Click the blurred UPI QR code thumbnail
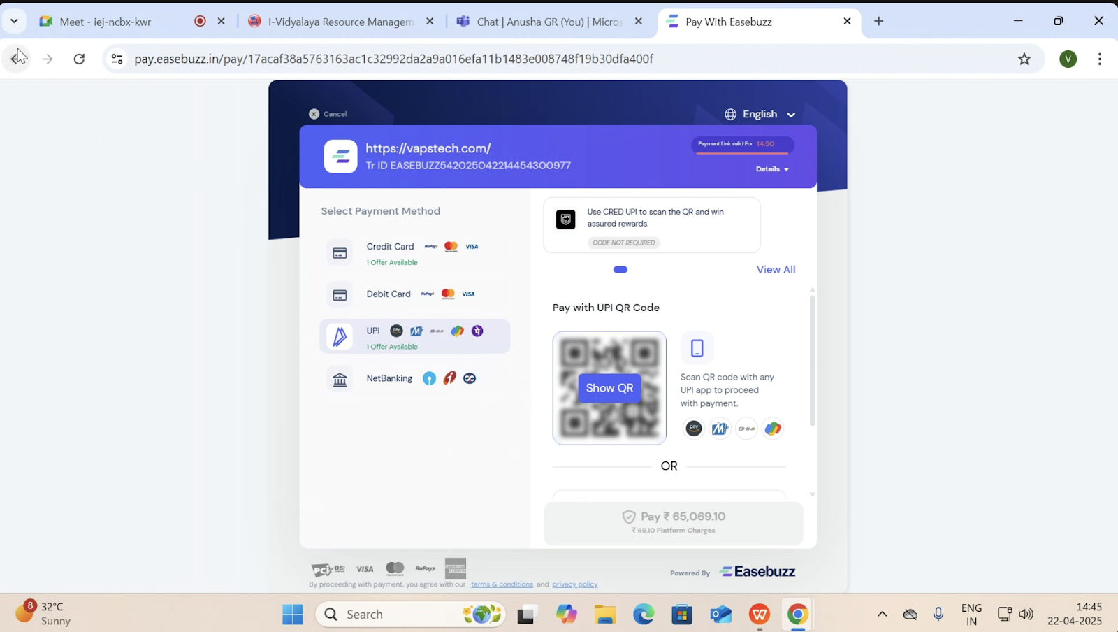This screenshot has height=632, width=1118. 609,388
